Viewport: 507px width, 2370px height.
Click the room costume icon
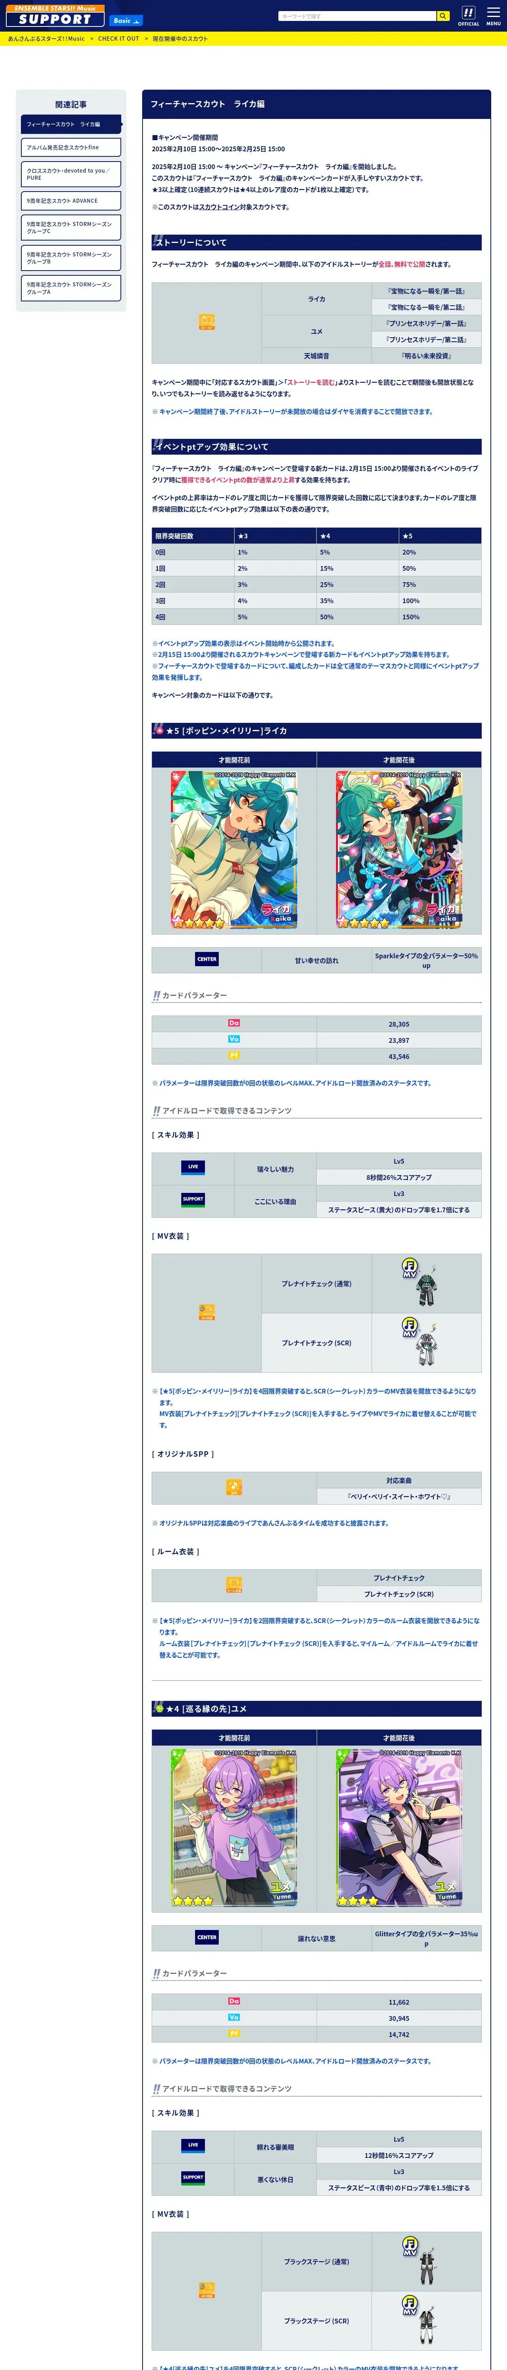pos(234,1584)
